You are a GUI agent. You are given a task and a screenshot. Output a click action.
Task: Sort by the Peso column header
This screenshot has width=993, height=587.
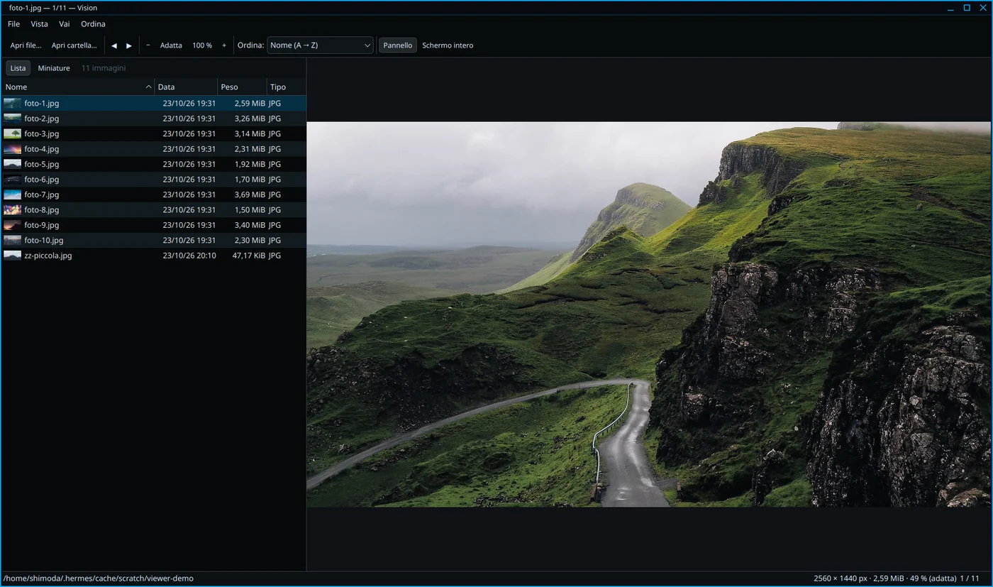242,87
